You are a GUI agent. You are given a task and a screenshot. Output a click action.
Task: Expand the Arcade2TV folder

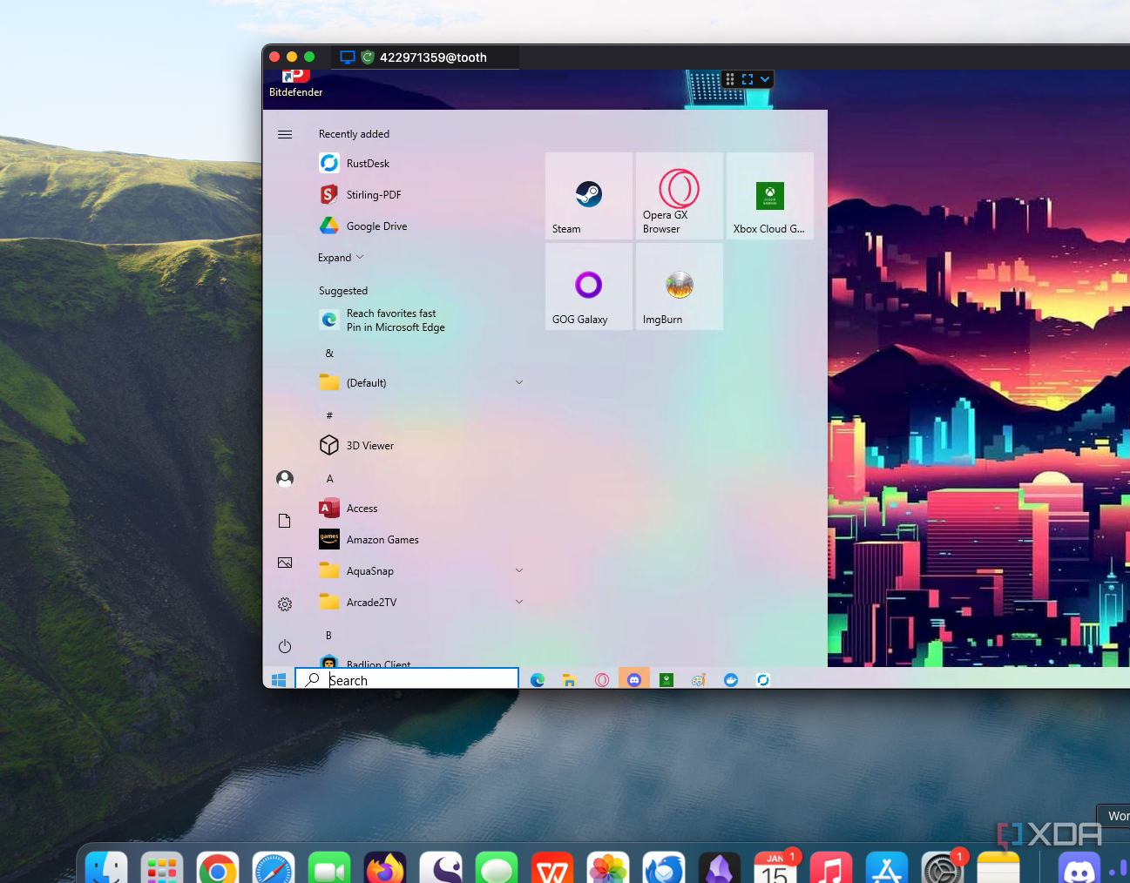(x=422, y=603)
